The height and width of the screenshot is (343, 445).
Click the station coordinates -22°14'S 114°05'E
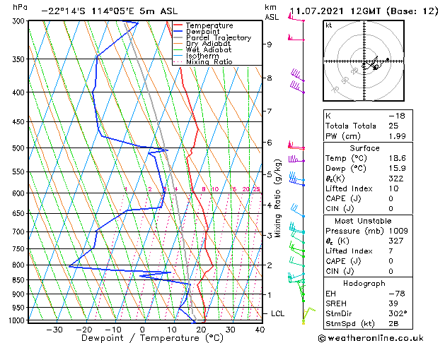pos(88,11)
